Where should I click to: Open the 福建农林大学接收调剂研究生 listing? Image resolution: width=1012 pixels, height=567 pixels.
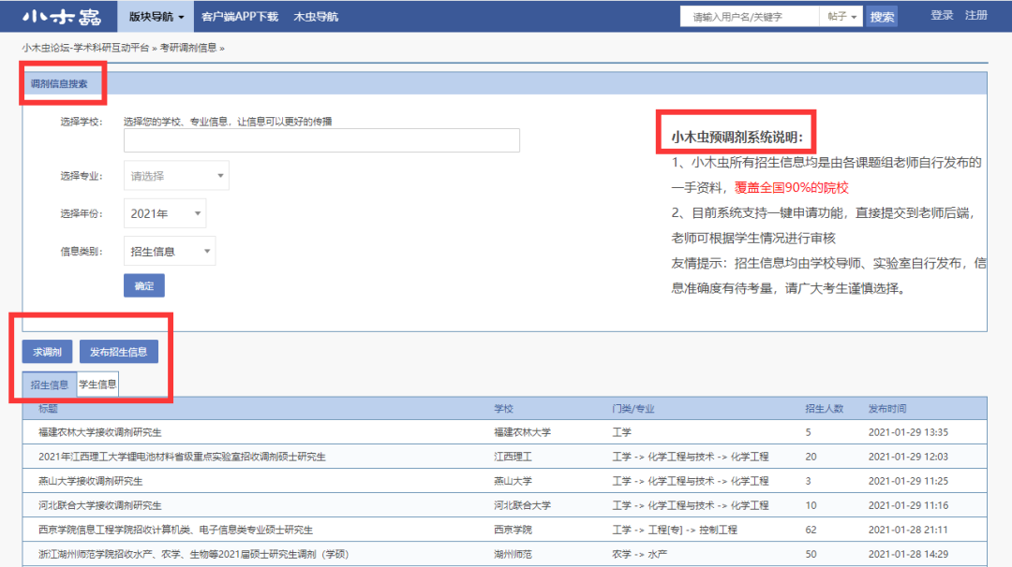pyautogui.click(x=103, y=431)
